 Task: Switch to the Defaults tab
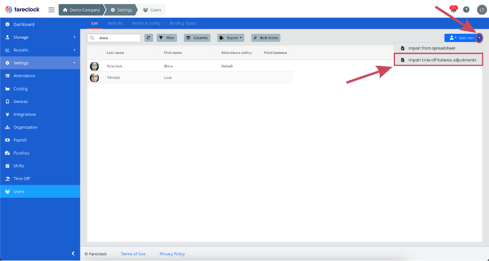pyautogui.click(x=115, y=23)
